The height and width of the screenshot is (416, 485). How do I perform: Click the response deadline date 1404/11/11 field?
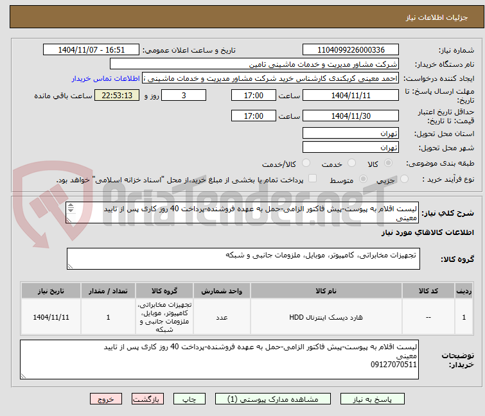point(351,95)
